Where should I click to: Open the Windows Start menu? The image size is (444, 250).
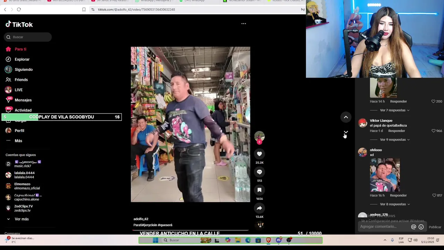[x=155, y=240]
